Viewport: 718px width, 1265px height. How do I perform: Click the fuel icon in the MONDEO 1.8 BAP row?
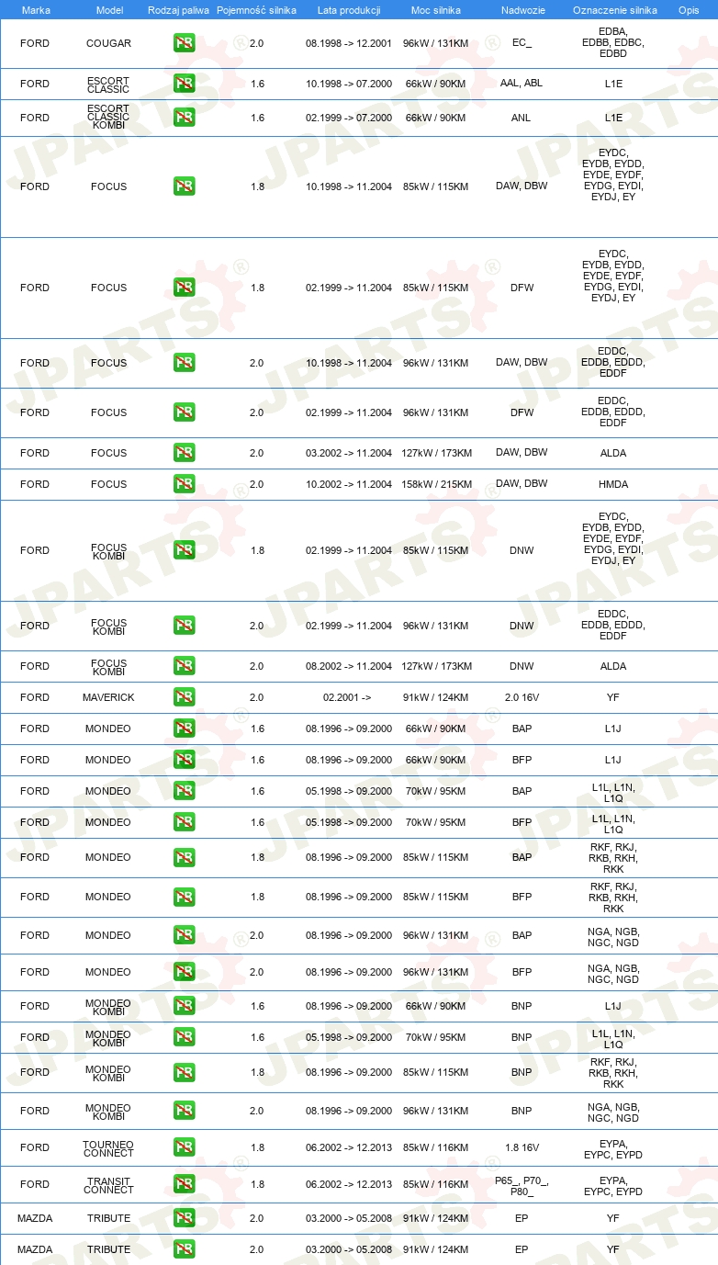click(x=185, y=857)
